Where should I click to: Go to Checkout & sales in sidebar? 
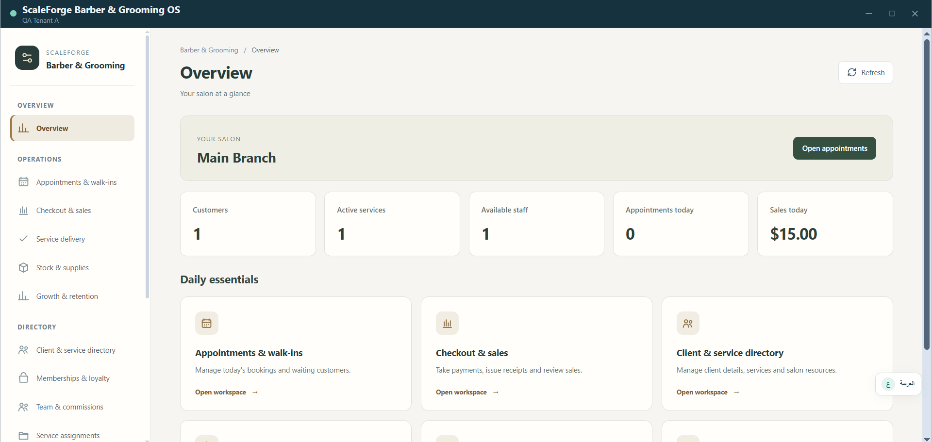[x=72, y=211]
